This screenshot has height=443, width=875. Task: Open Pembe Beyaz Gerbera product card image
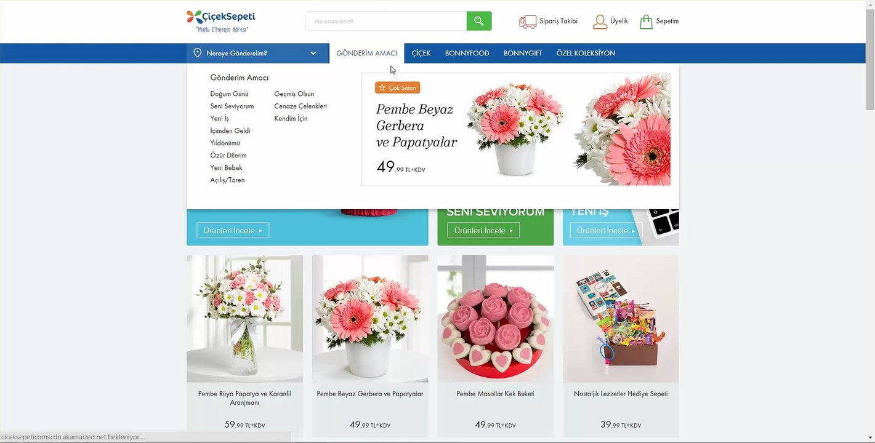click(x=370, y=319)
